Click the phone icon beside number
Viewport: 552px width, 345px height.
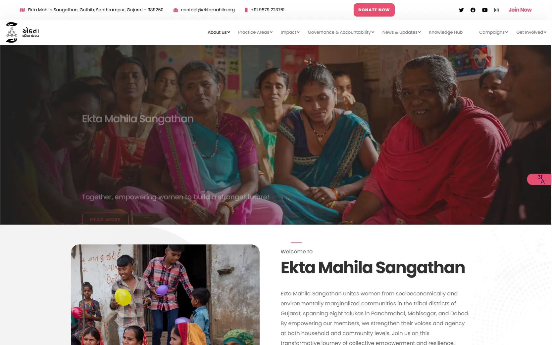(246, 10)
